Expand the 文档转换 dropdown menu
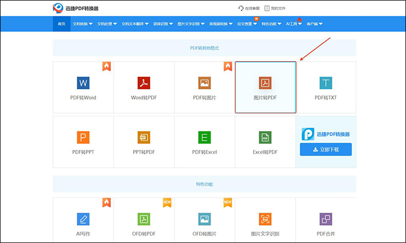Image resolution: width=406 pixels, height=243 pixels. [83, 24]
